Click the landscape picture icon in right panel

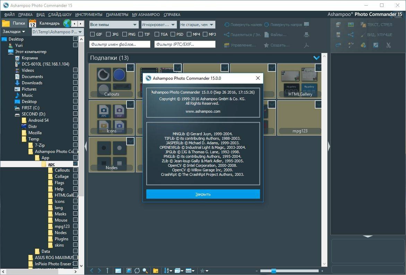351,25
